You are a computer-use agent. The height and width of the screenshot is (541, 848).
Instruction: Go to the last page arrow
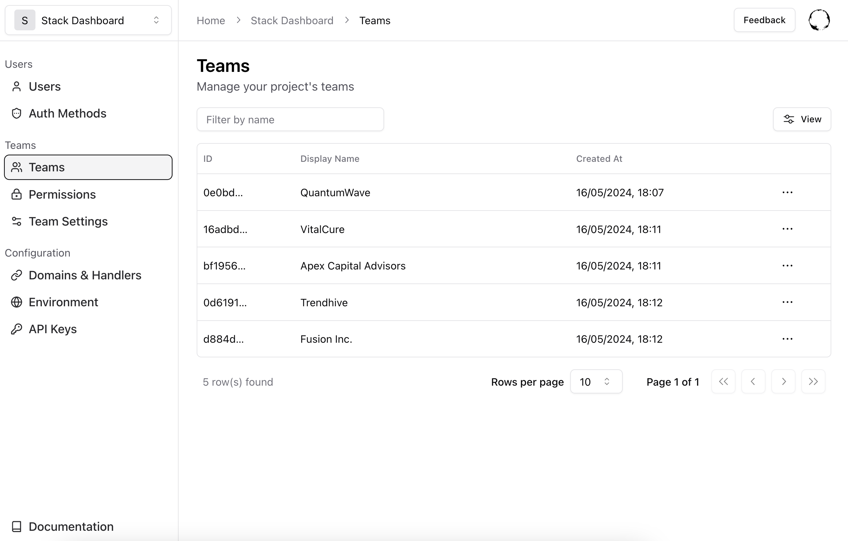click(813, 382)
